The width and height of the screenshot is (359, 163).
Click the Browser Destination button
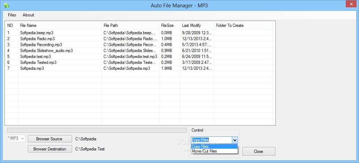(49, 149)
